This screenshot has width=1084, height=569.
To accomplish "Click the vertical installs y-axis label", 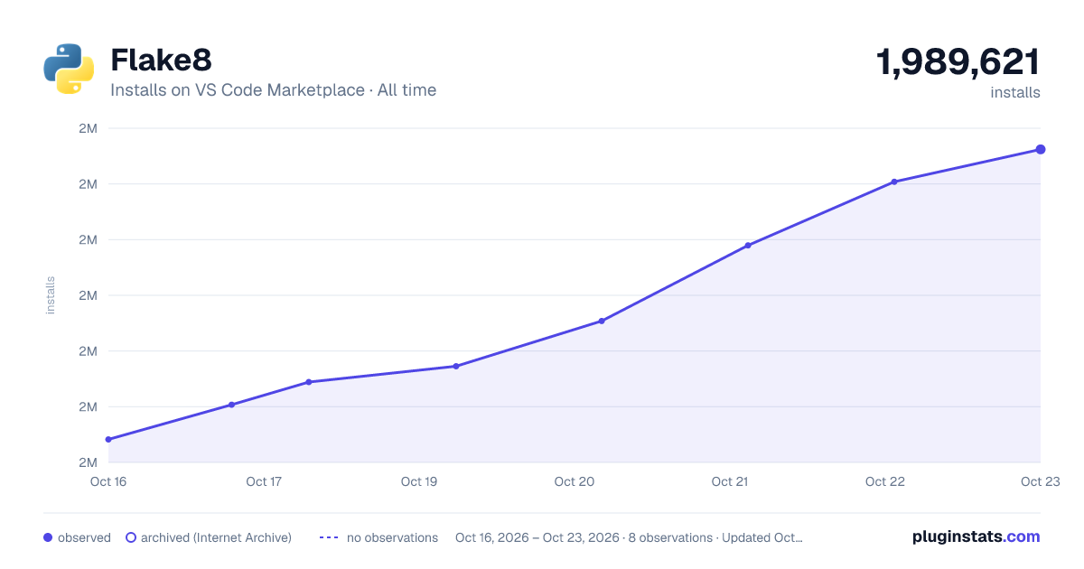I will 51,295.
